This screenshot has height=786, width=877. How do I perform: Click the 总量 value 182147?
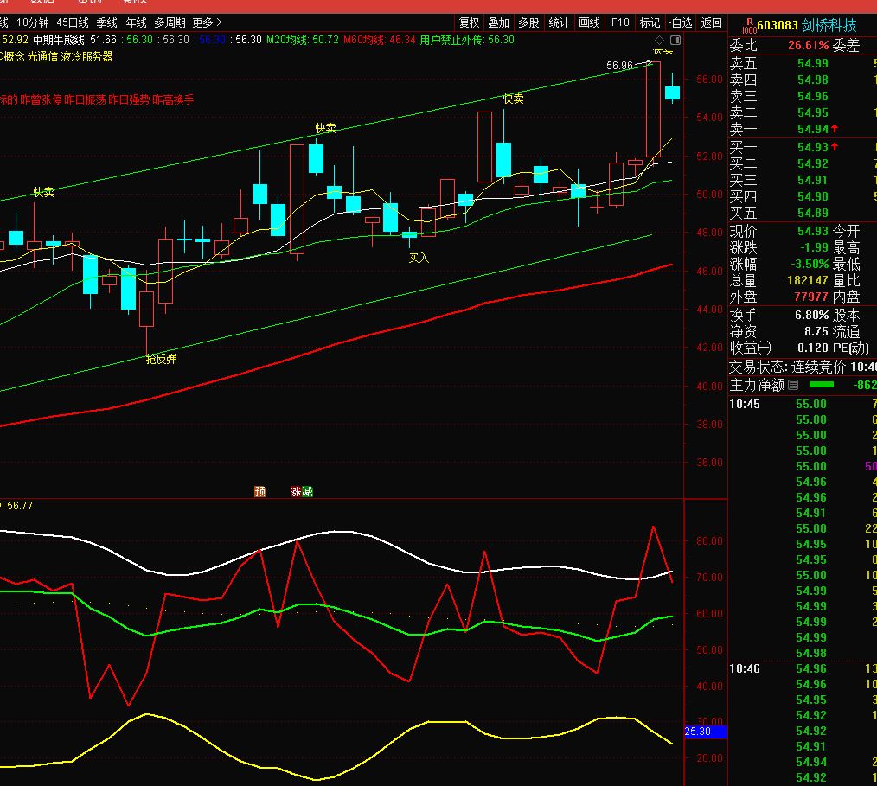[808, 280]
